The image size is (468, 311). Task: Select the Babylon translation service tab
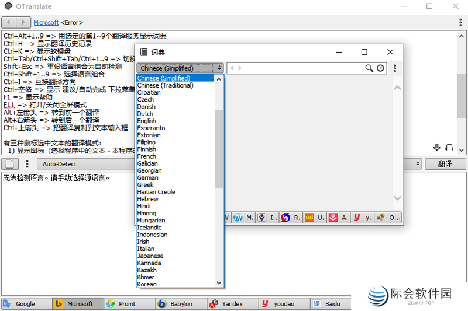click(x=181, y=304)
